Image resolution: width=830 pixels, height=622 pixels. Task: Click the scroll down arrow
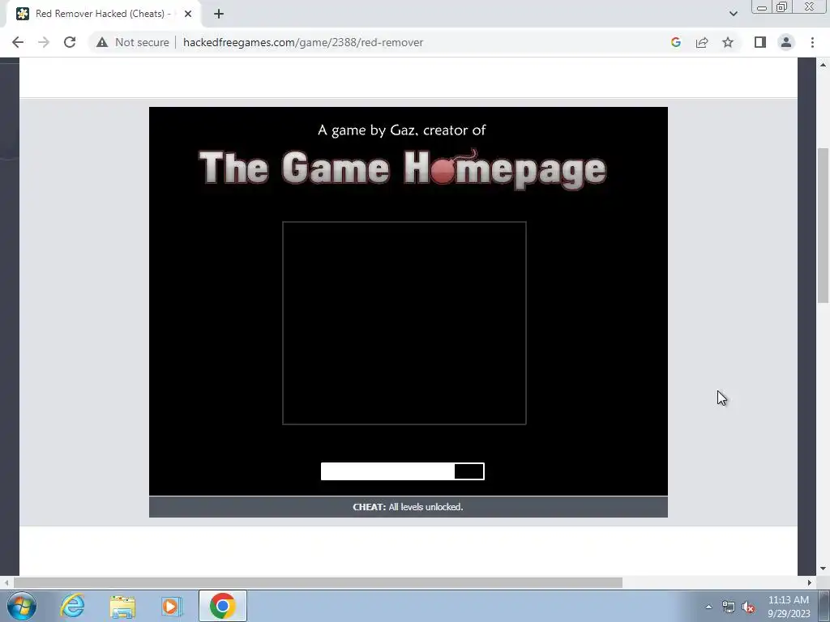click(x=823, y=569)
